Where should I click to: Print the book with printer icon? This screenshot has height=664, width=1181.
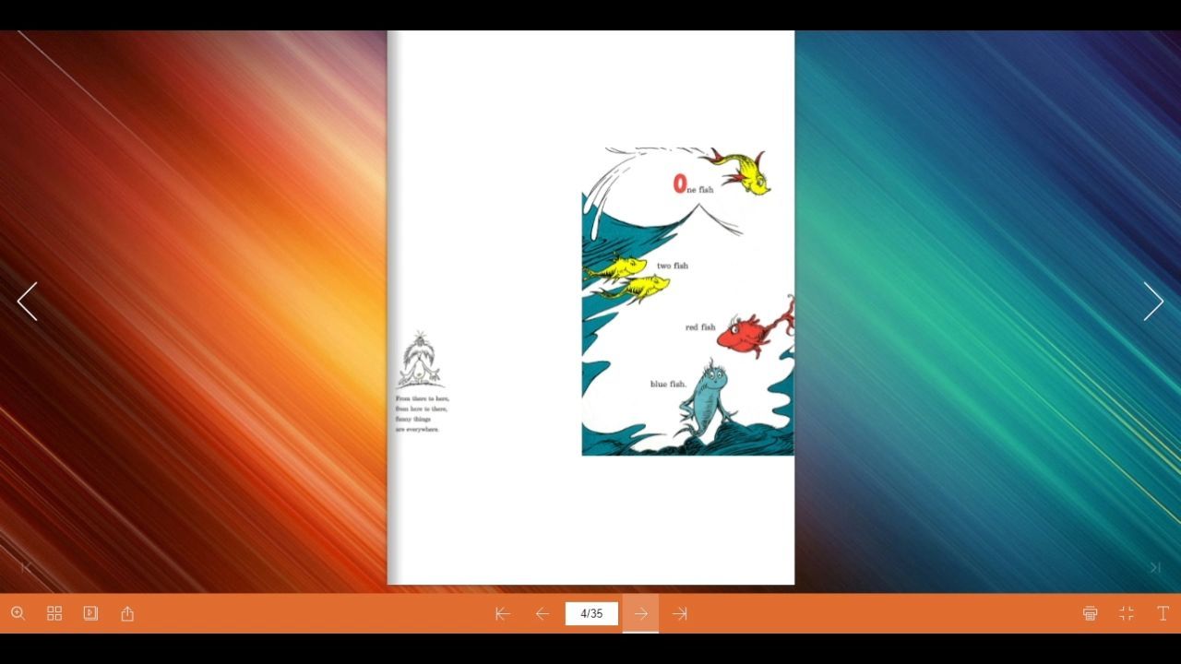(1091, 613)
